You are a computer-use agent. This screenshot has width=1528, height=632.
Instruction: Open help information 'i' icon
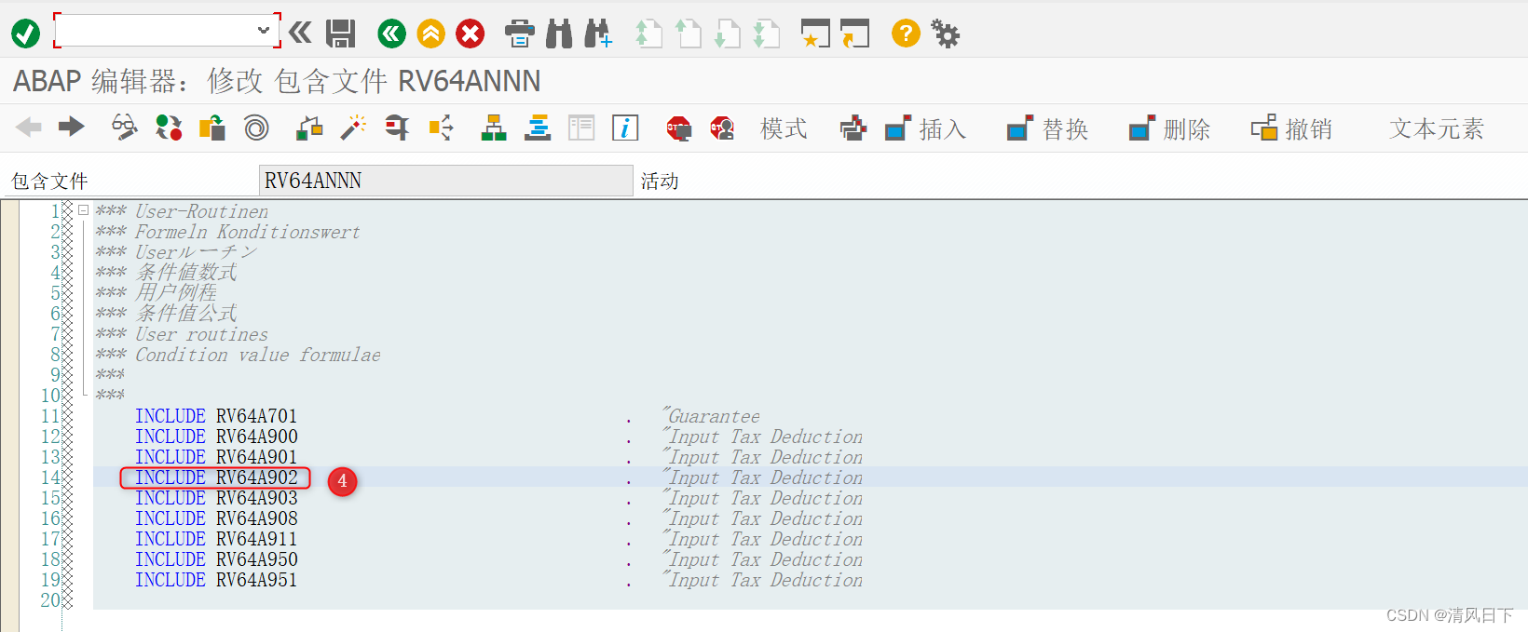click(625, 128)
